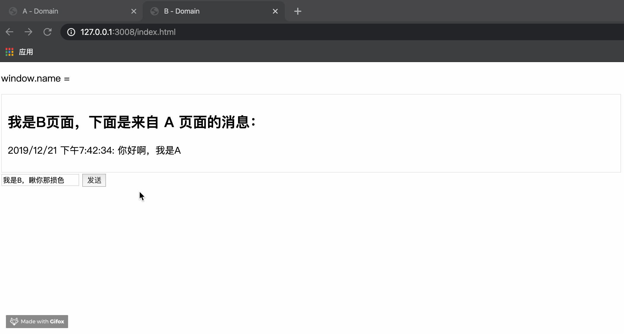Click the window.name text line
Image resolution: width=624 pixels, height=334 pixels.
[x=36, y=79]
